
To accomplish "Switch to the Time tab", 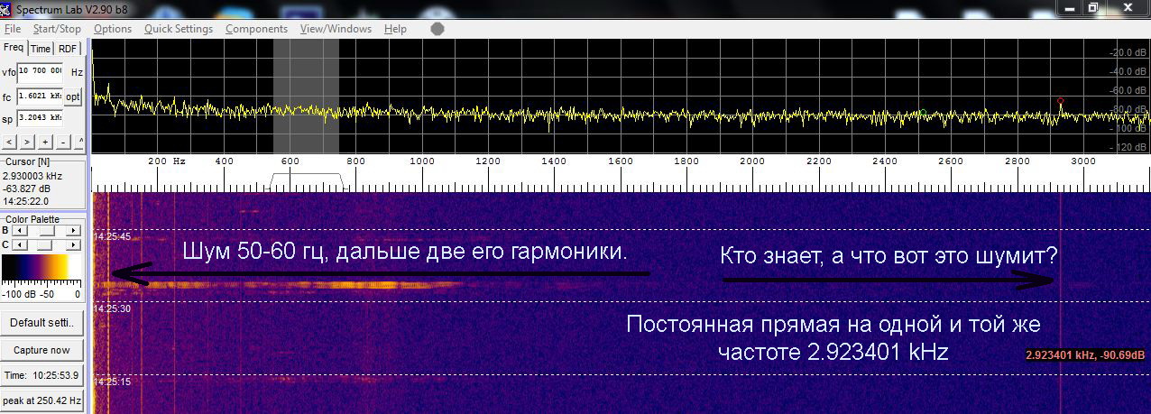I will pos(41,49).
